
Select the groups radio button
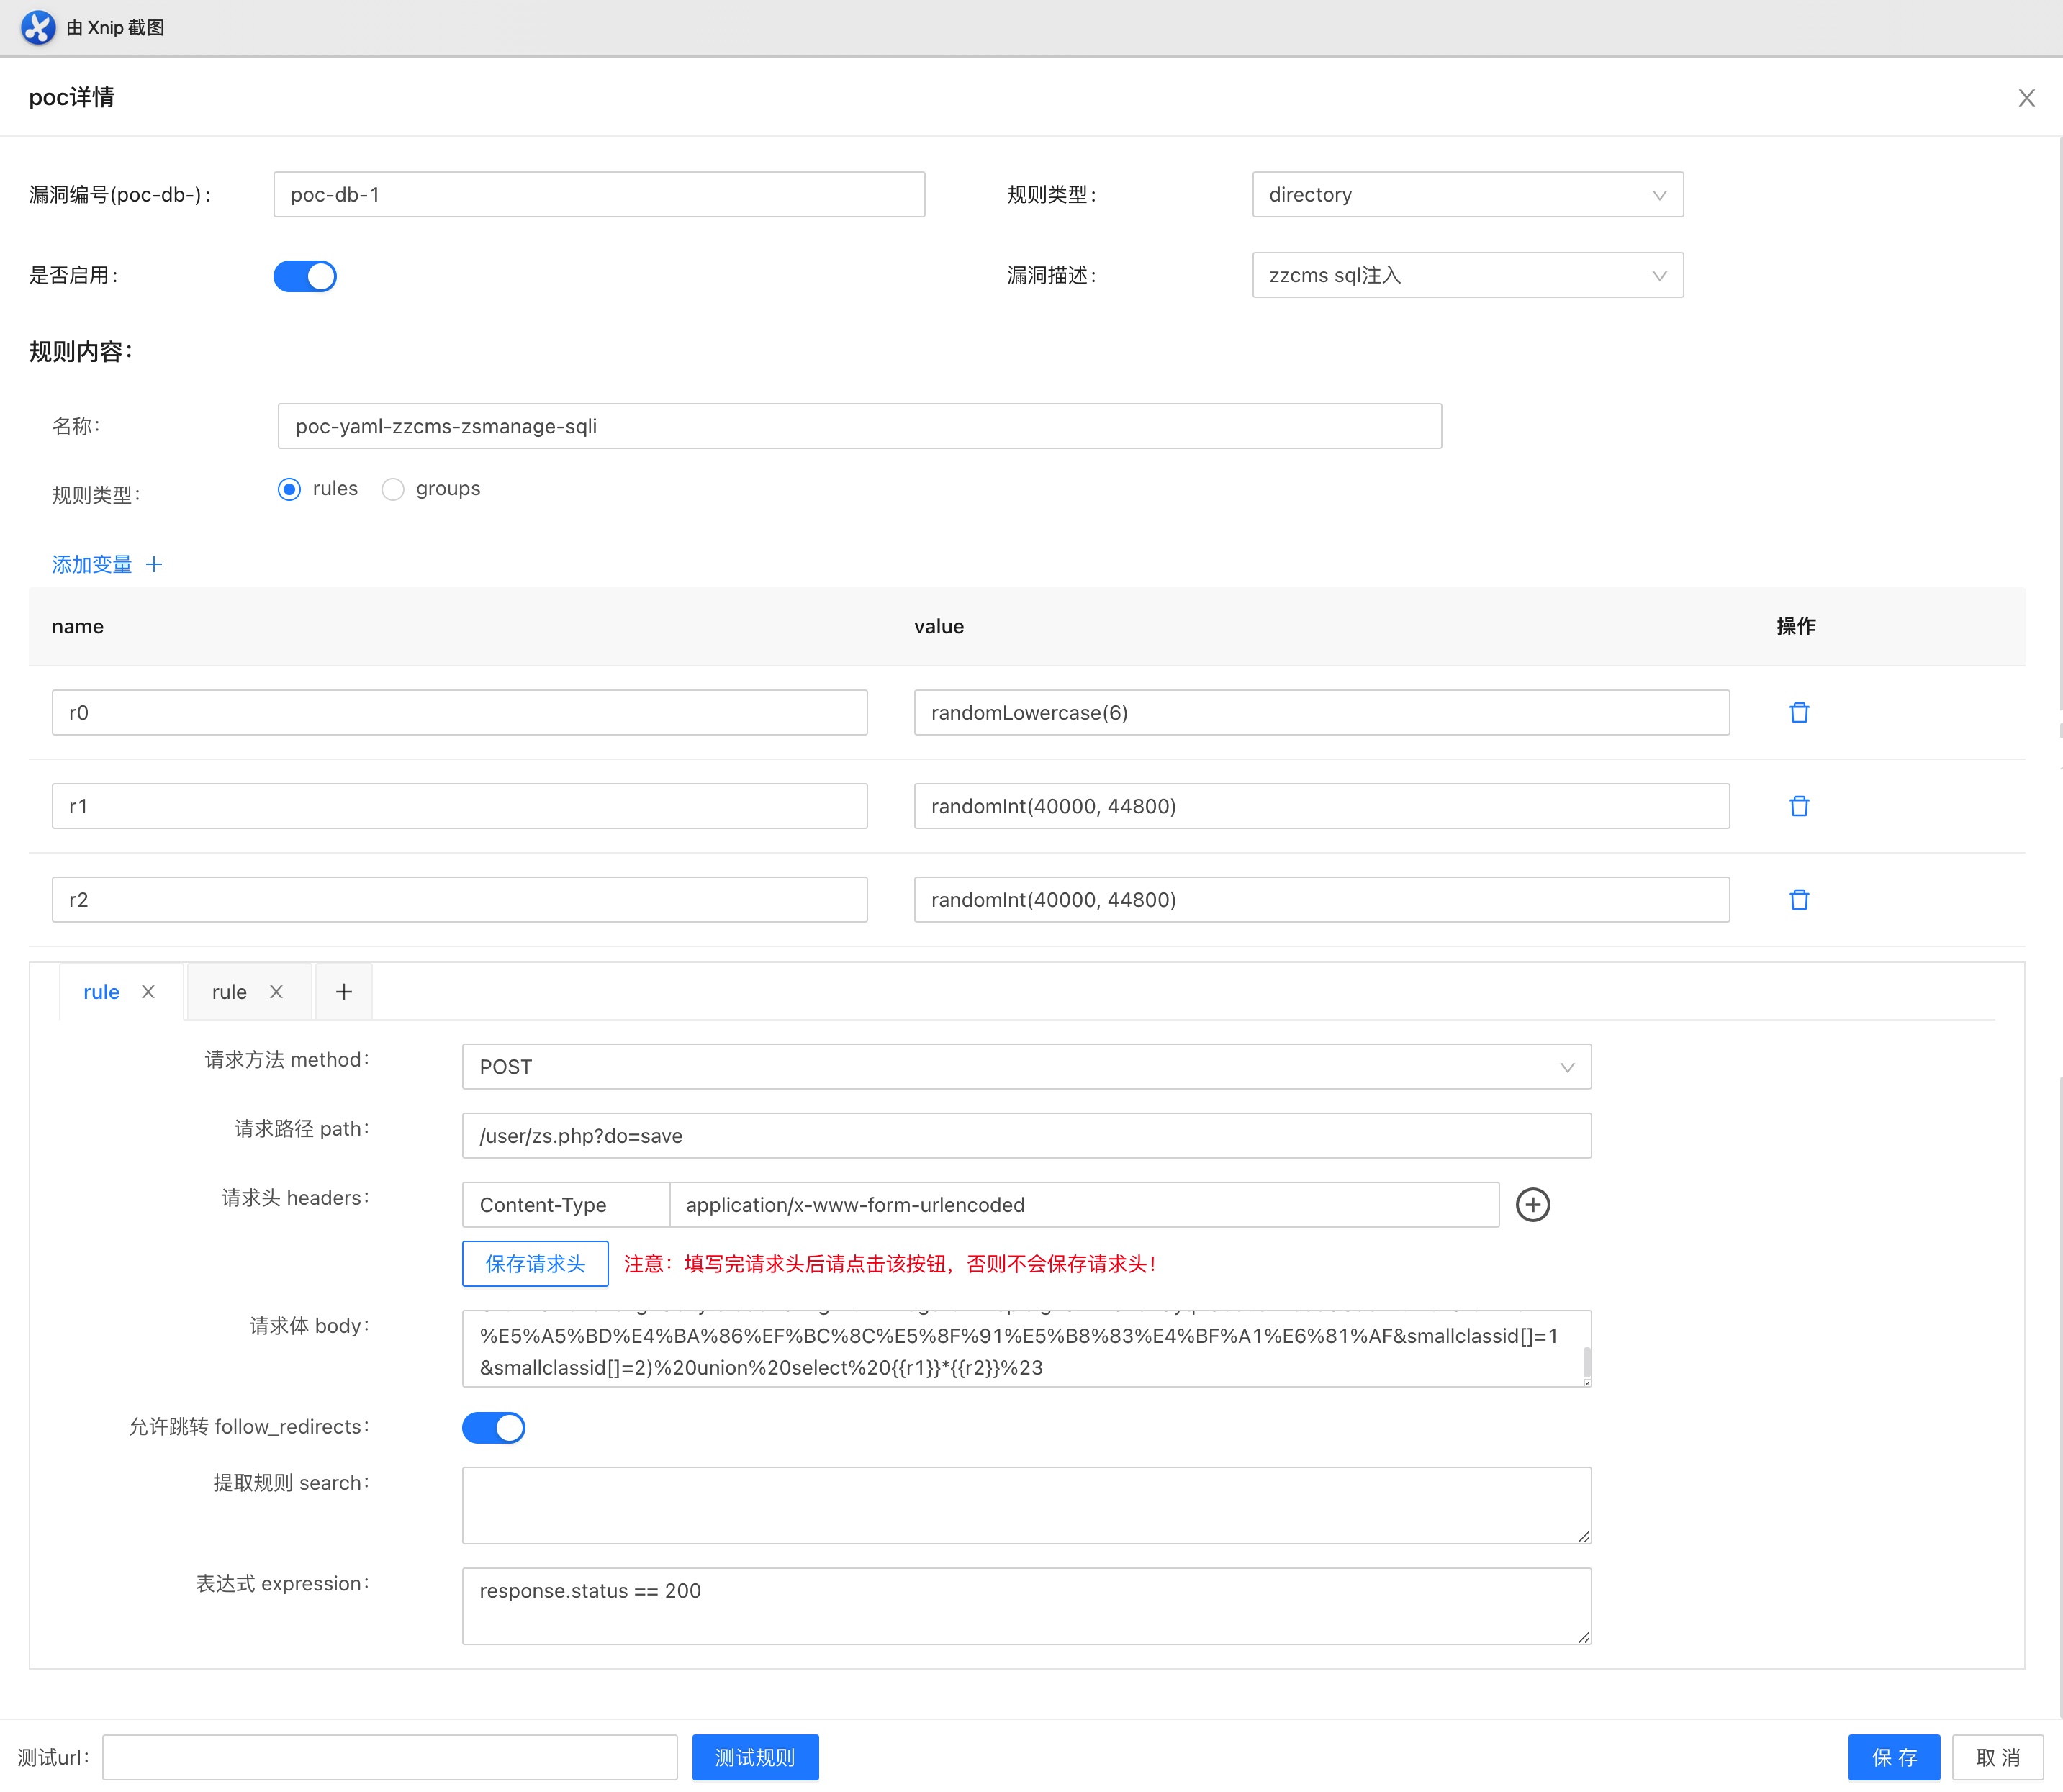(393, 489)
